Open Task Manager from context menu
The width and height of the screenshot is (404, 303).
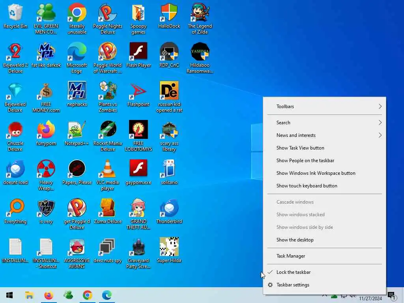(324, 256)
